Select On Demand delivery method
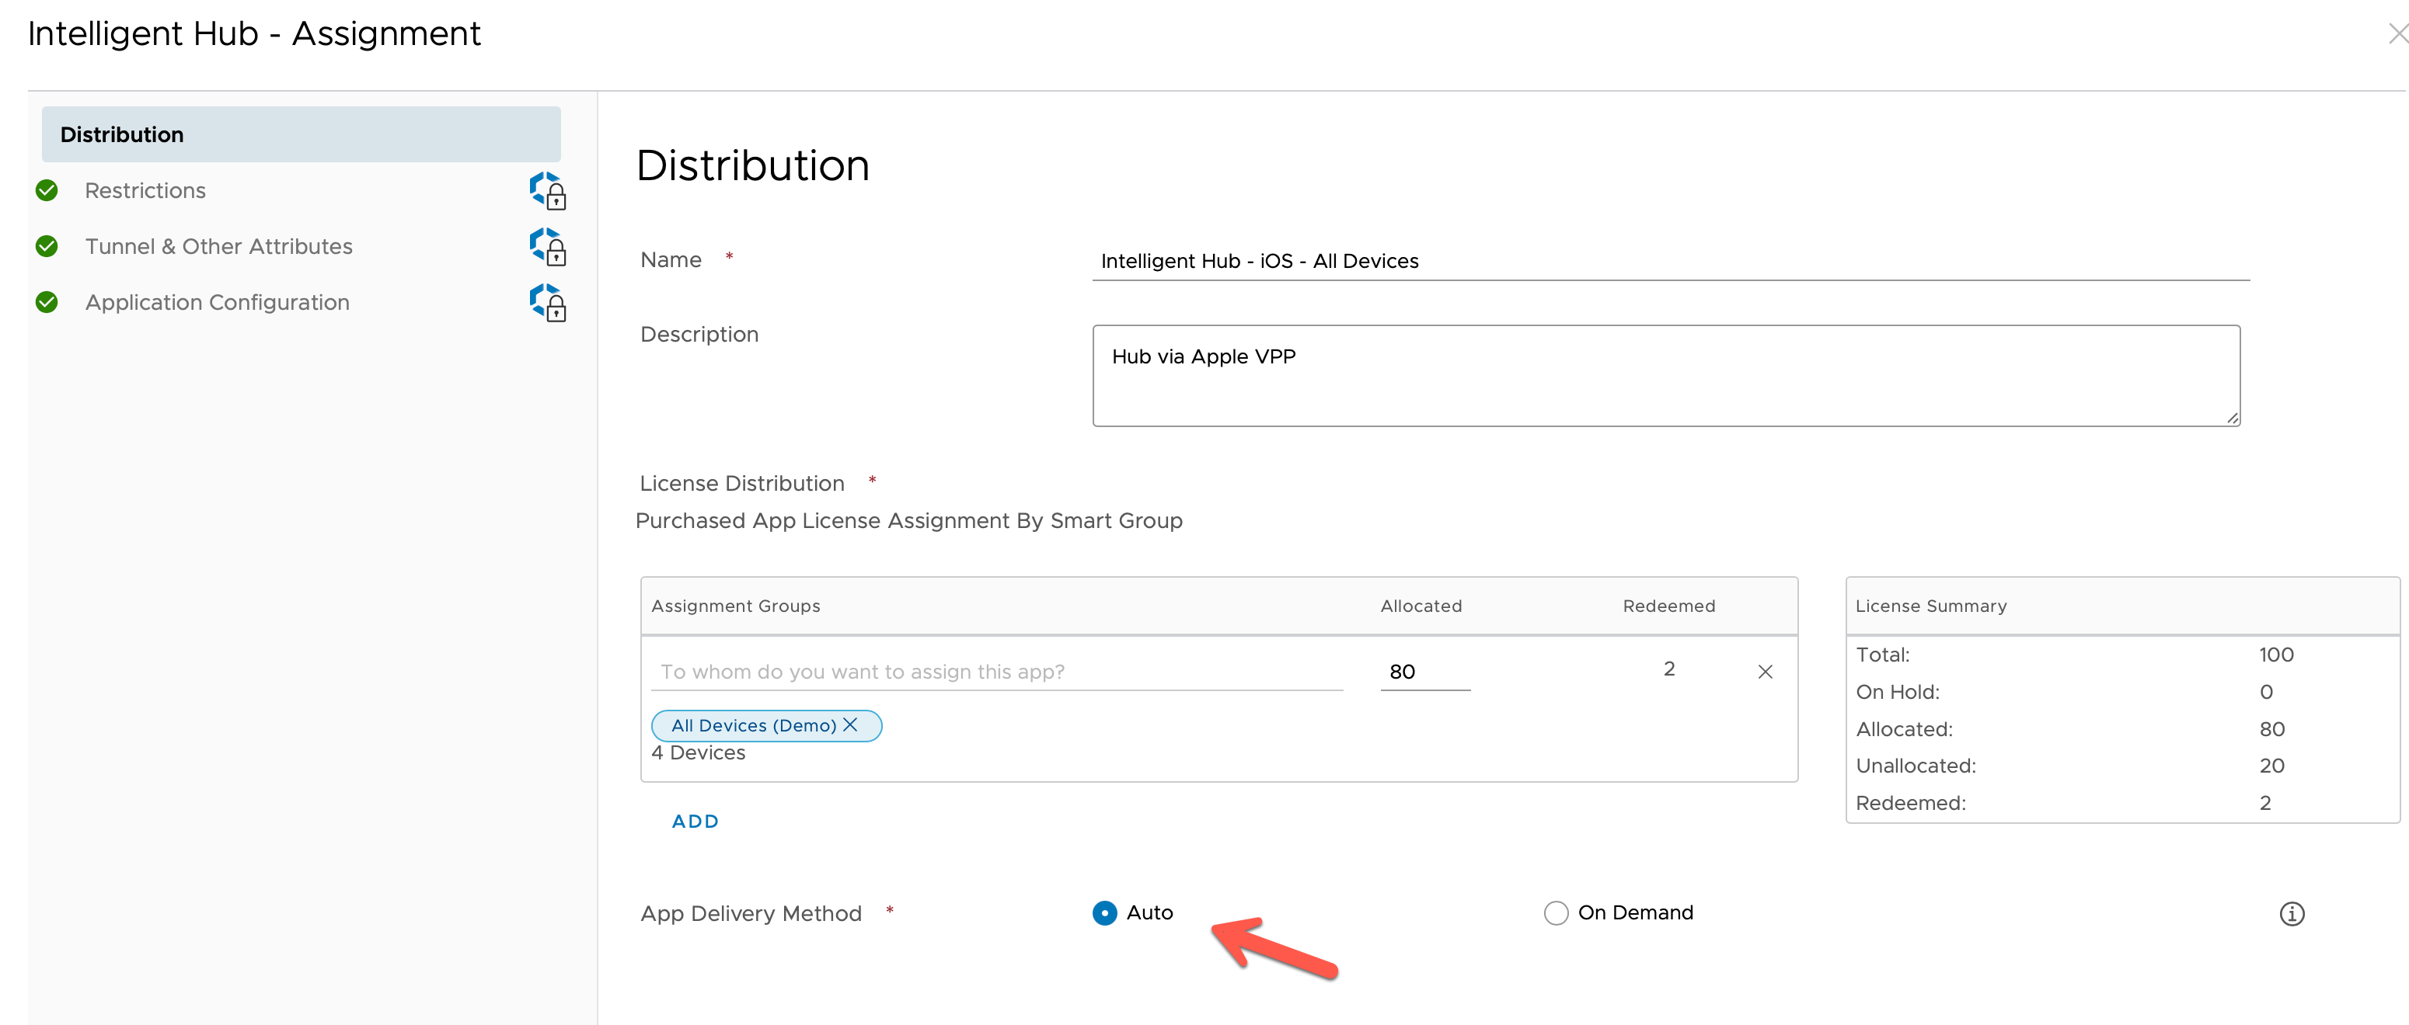 [1556, 913]
